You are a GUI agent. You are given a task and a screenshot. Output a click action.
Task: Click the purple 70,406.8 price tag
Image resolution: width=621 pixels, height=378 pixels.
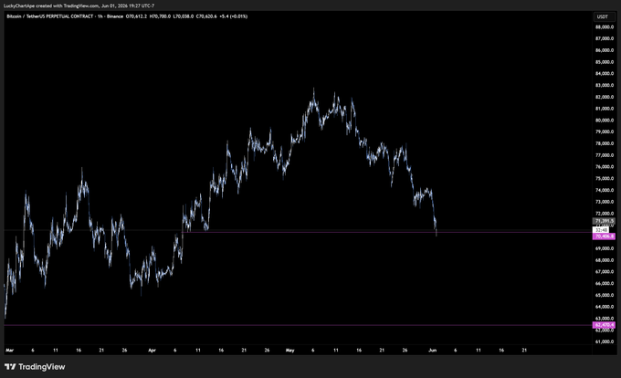pos(604,236)
